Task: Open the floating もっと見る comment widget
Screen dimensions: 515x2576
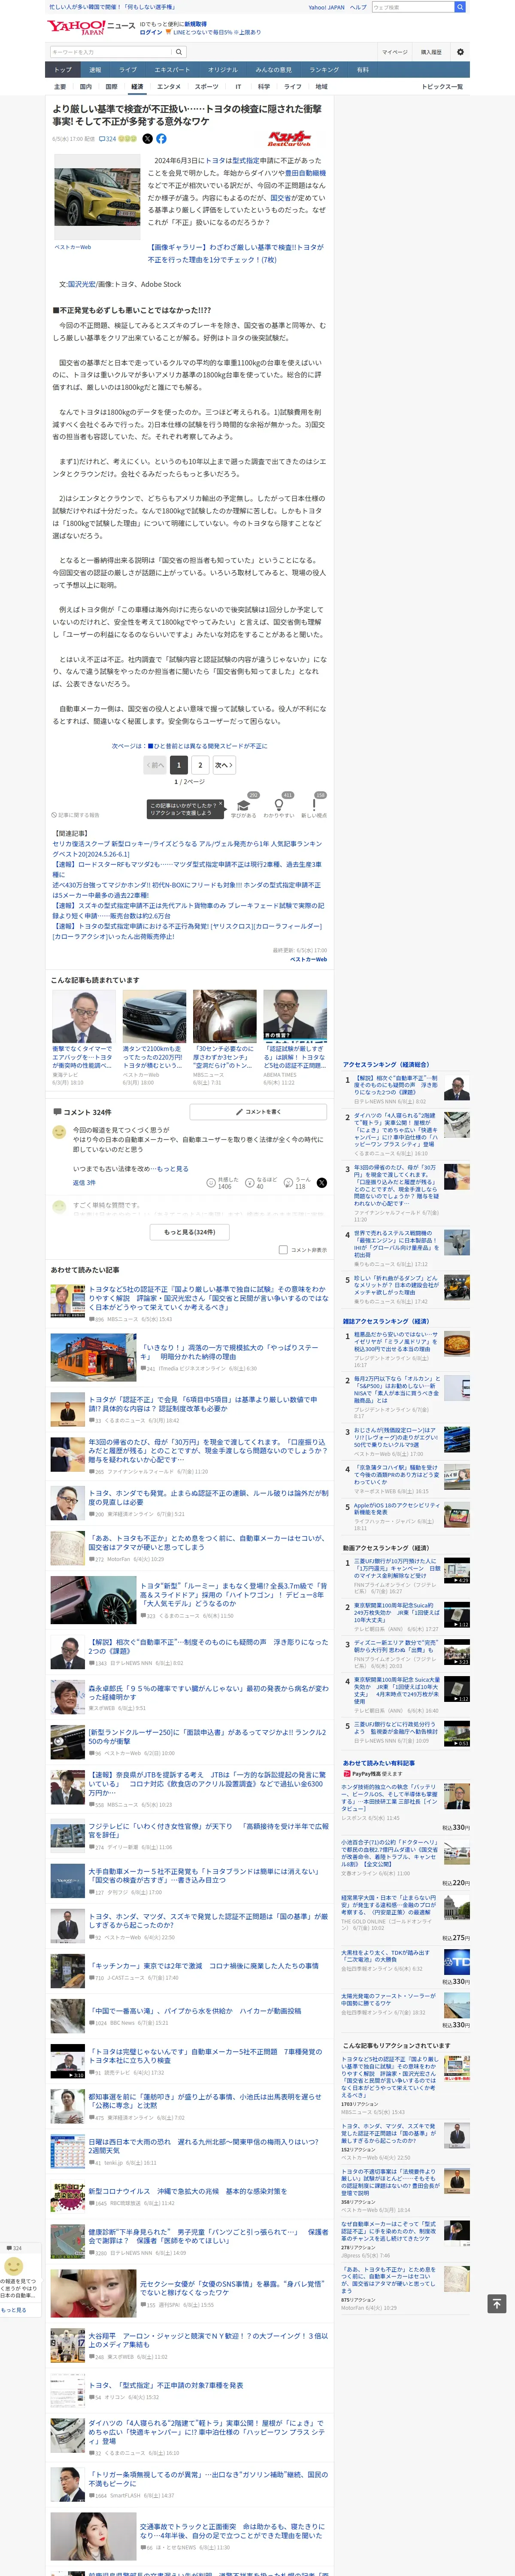Action: click(x=14, y=2310)
